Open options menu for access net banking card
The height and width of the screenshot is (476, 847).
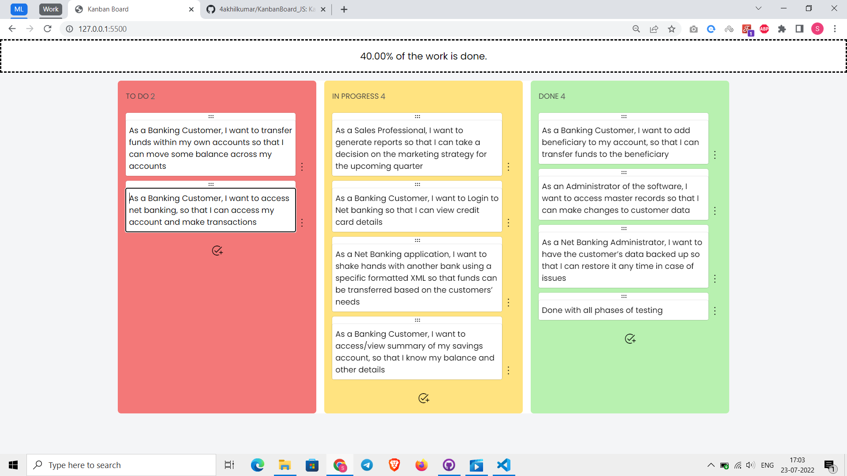(x=302, y=223)
